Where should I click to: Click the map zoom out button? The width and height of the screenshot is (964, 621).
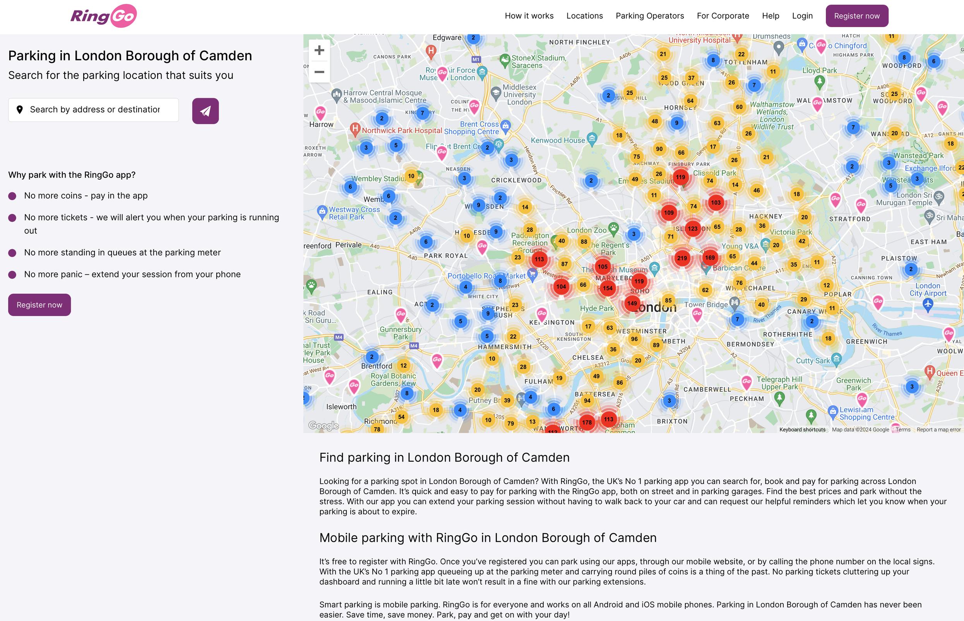[319, 71]
